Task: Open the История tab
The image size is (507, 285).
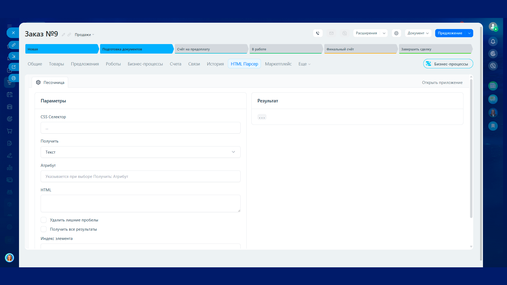Action: click(x=215, y=64)
